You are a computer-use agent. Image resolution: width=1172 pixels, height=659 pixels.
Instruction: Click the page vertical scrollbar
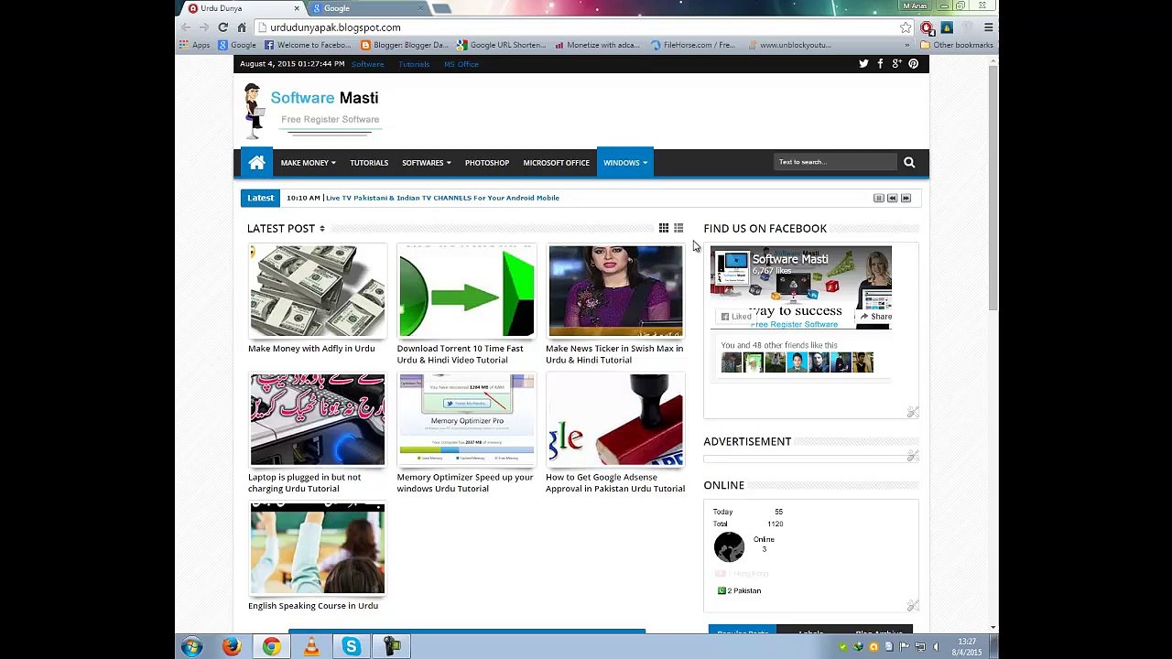993,188
